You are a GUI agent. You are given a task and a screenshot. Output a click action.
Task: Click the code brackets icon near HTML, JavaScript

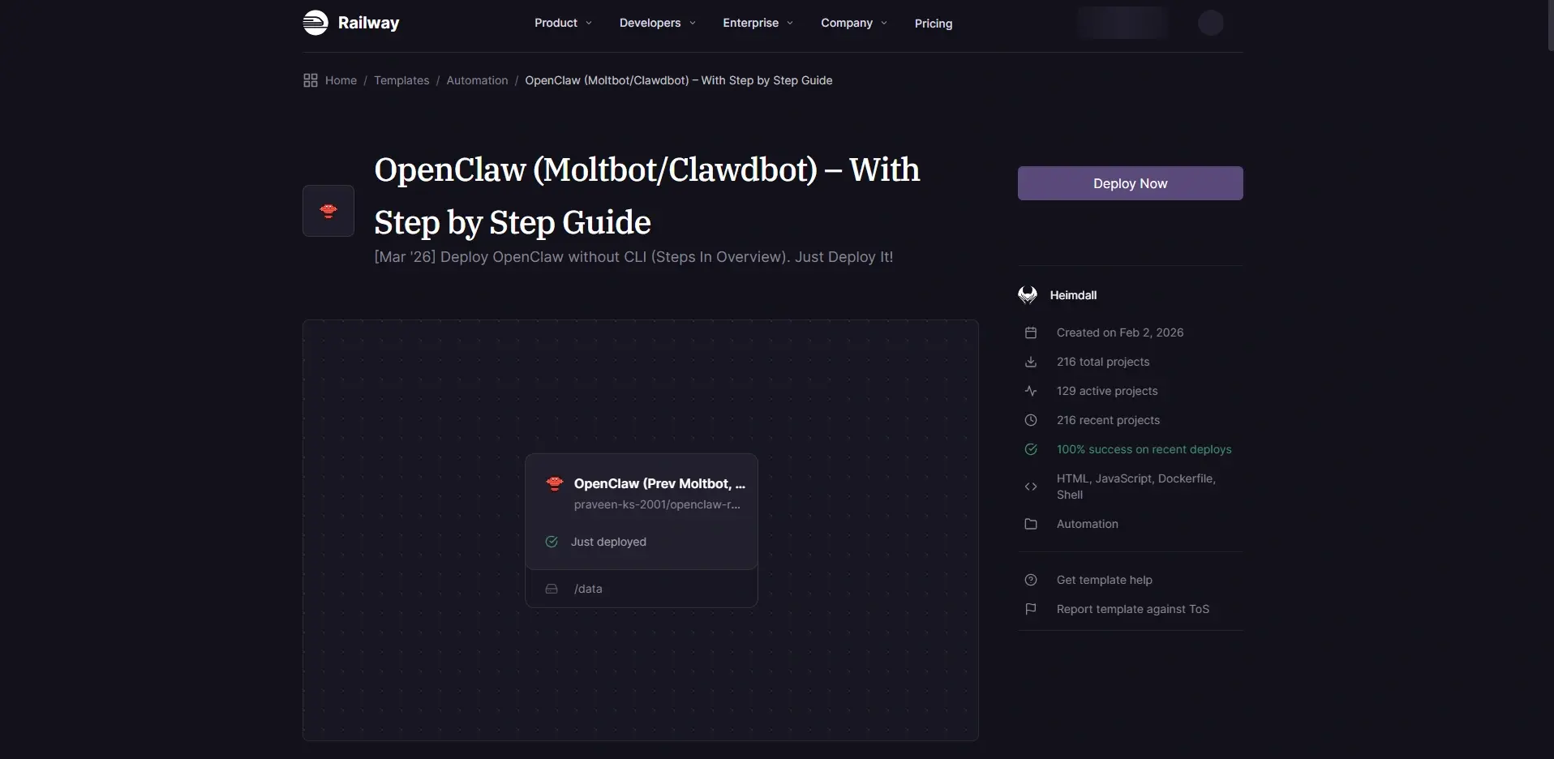(1030, 487)
